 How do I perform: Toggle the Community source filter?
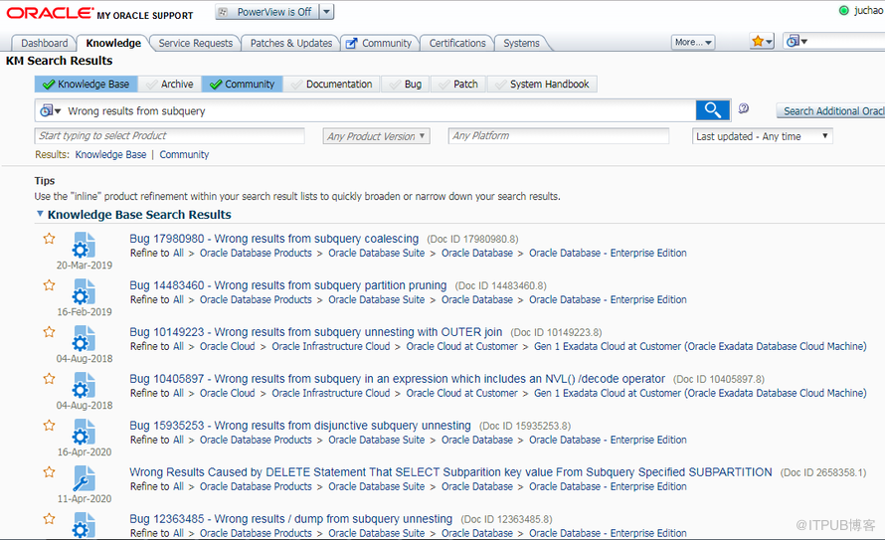[x=243, y=85]
